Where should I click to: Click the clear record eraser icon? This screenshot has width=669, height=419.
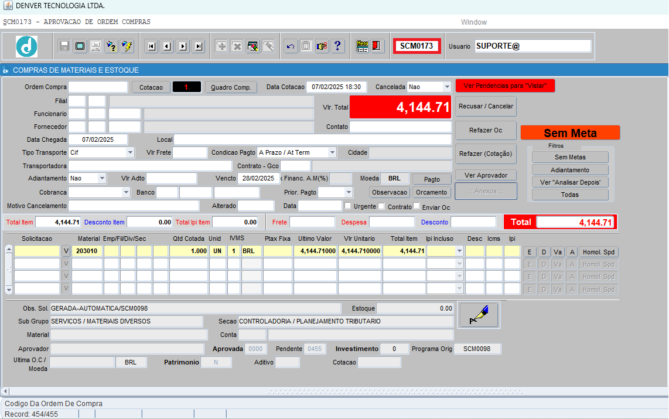click(268, 46)
